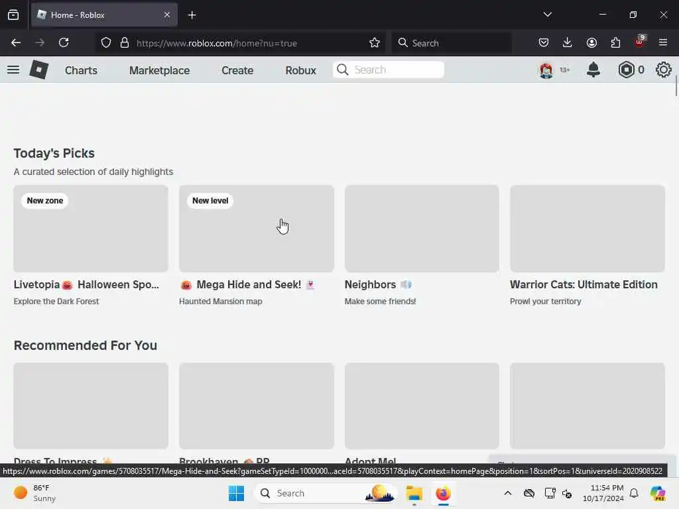The width and height of the screenshot is (679, 509).
Task: Open the Copilot icon in taskbar
Action: point(658,493)
